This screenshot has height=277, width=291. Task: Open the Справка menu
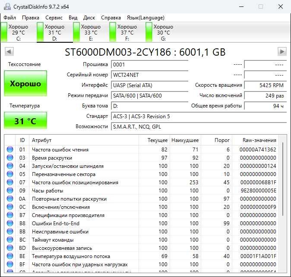[111, 18]
